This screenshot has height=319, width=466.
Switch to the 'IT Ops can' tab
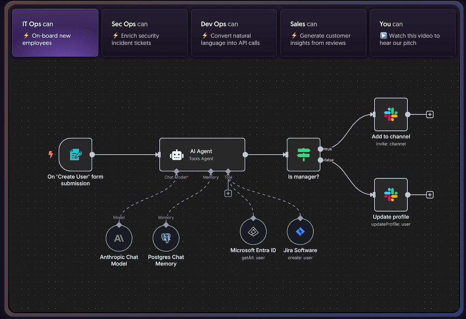click(x=55, y=33)
